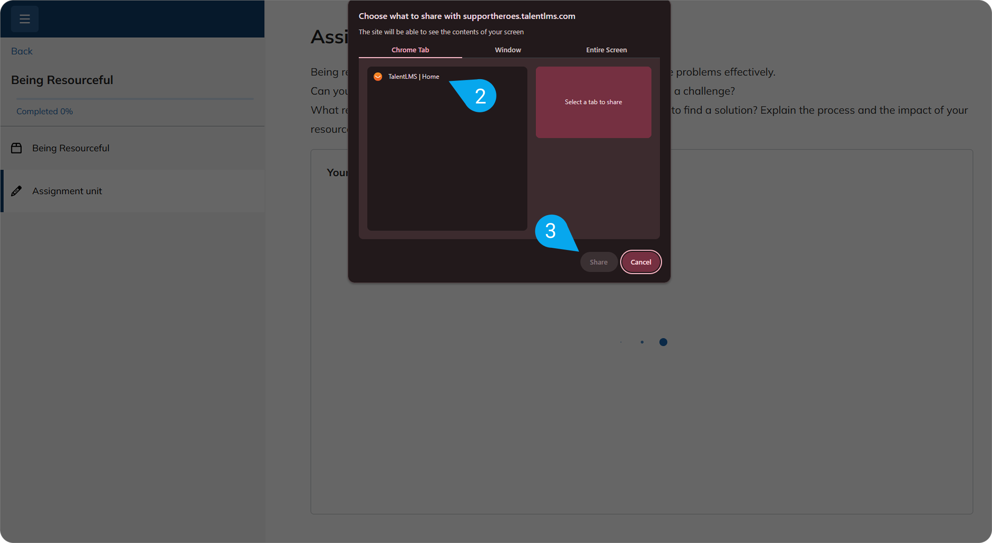Click the loading dots indicator
Viewport: 992px width, 543px height.
point(644,342)
